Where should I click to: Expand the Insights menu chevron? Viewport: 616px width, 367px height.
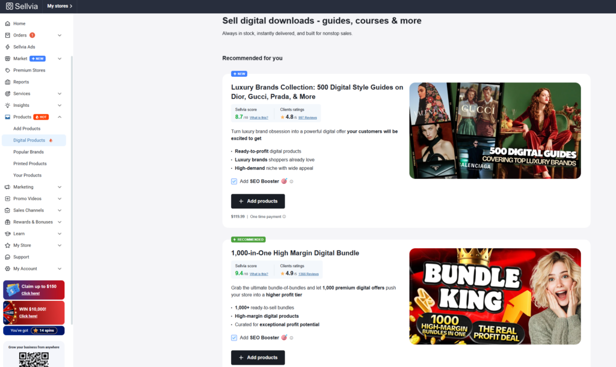(x=60, y=106)
